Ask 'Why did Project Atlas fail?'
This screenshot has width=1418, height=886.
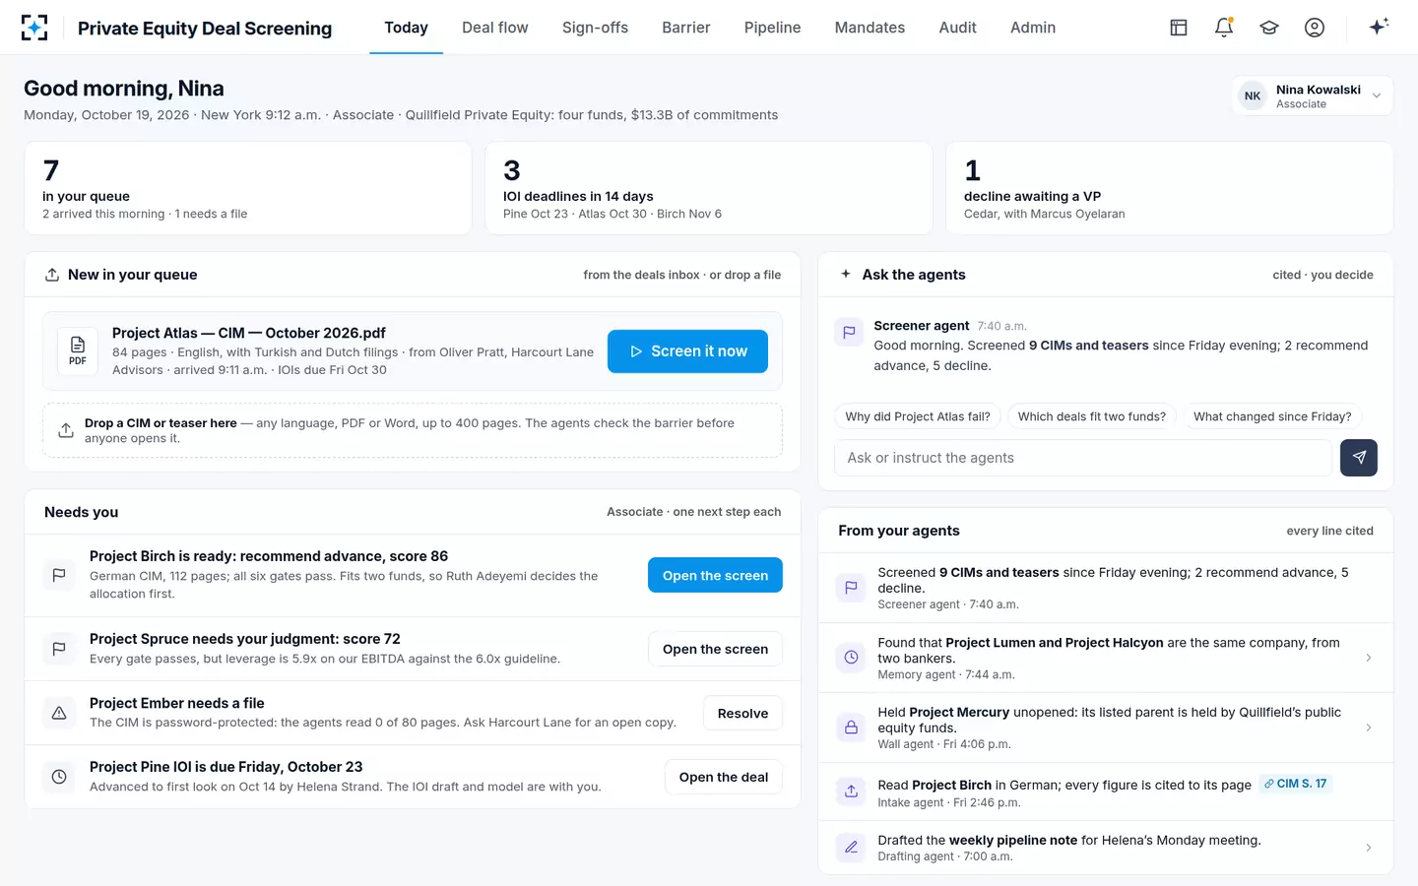tap(918, 416)
